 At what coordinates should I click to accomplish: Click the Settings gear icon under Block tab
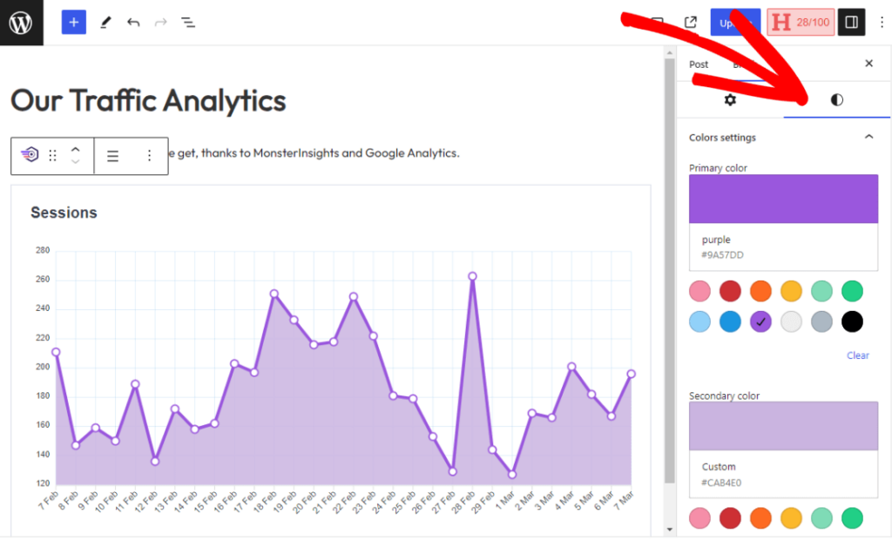click(730, 99)
